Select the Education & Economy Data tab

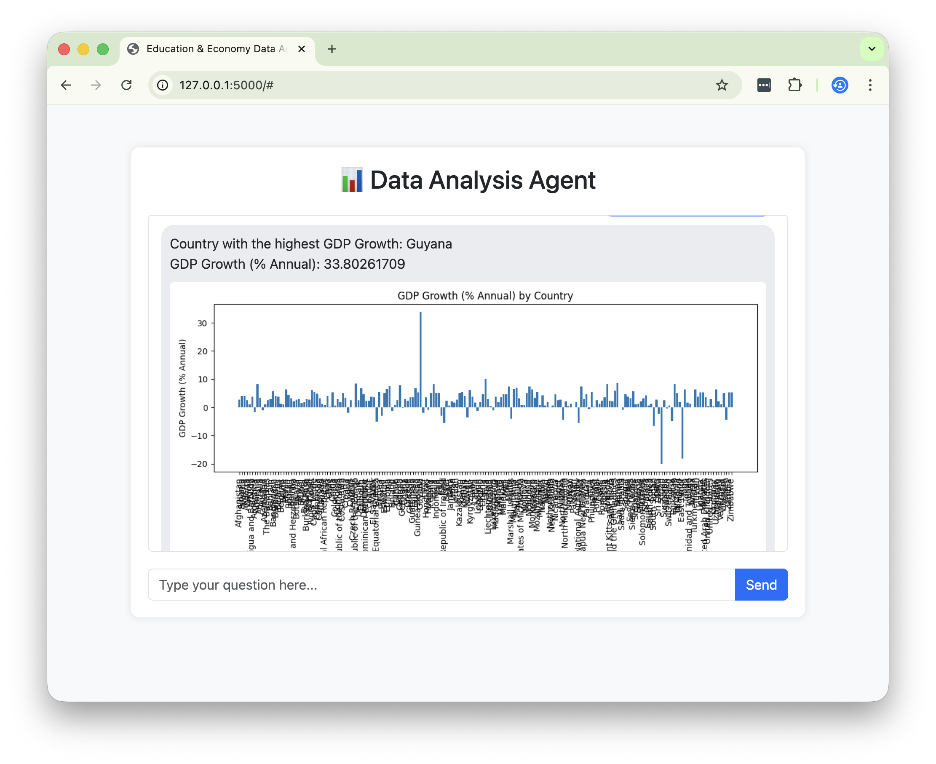coord(211,49)
